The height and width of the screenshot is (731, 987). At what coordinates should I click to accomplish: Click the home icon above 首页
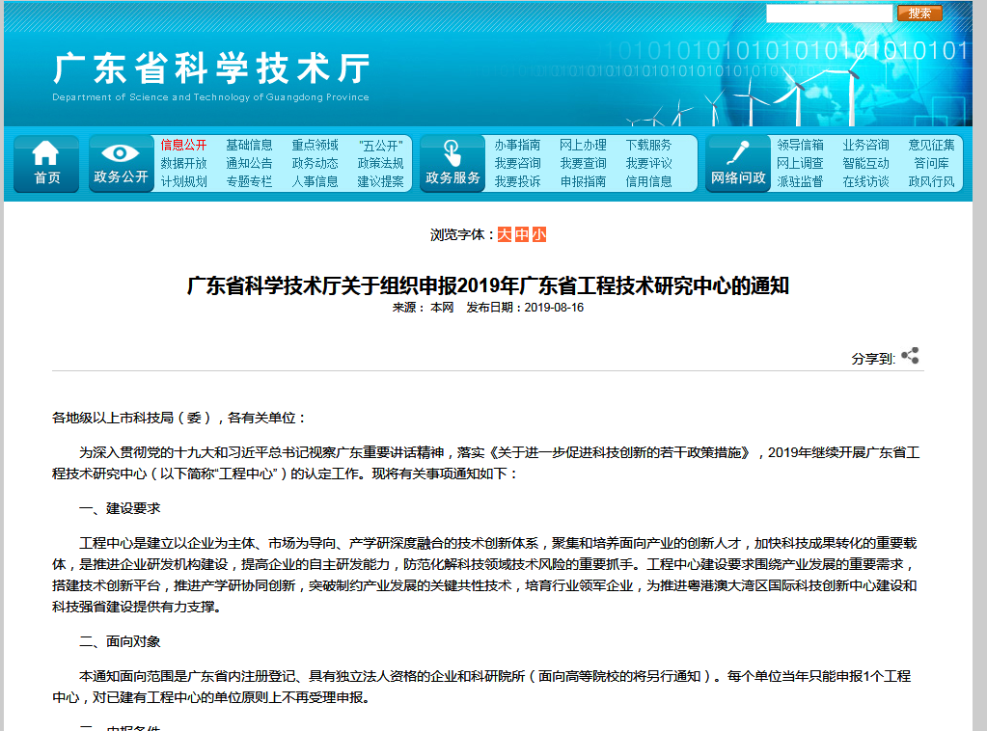(44, 154)
